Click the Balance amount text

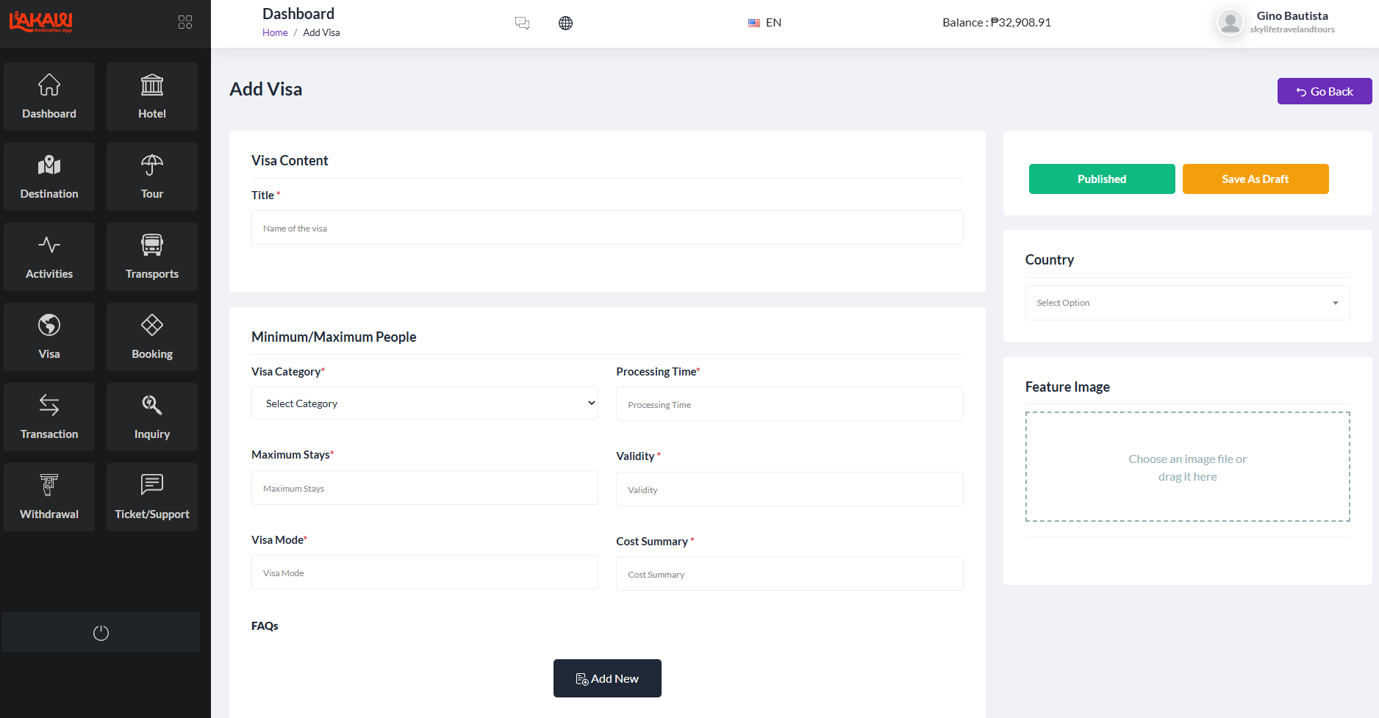pos(997,23)
